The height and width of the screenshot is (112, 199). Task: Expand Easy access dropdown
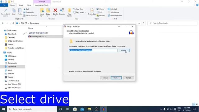(80, 12)
